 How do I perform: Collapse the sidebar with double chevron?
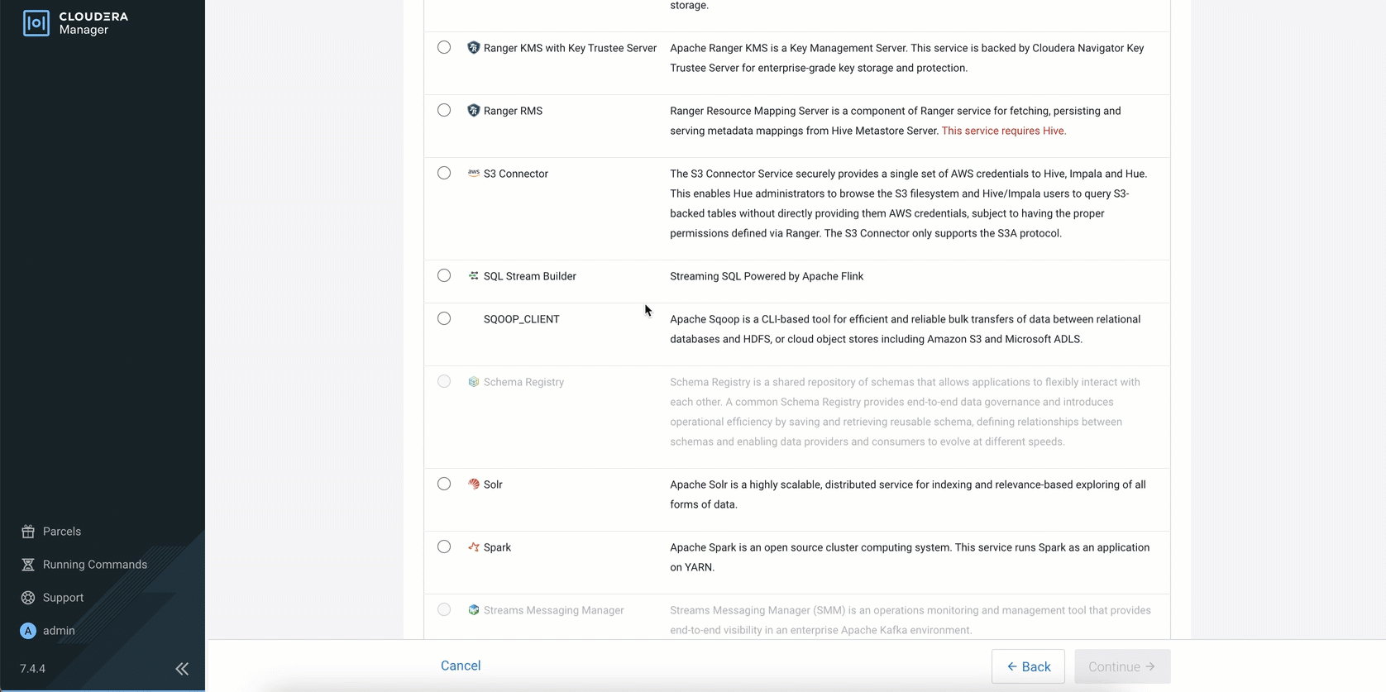point(182,669)
